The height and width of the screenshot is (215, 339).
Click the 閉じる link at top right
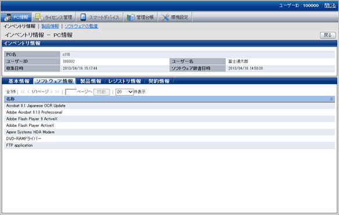click(330, 5)
